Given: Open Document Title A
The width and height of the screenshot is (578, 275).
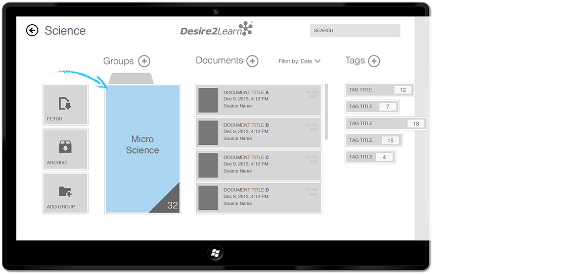Looking at the screenshot, I should click(258, 100).
